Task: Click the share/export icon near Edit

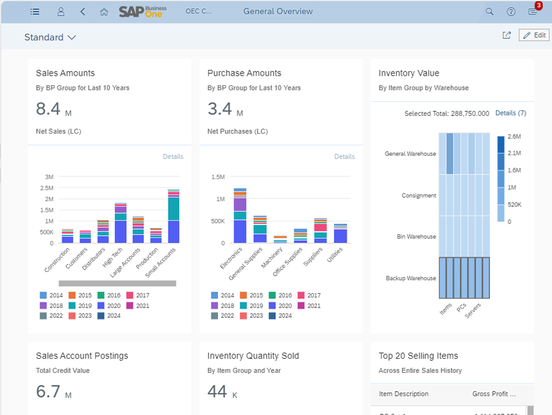Action: click(x=506, y=35)
